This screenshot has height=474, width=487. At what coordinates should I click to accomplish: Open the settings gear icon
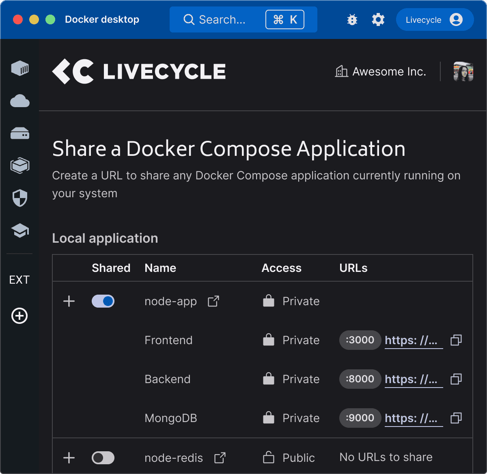[378, 19]
